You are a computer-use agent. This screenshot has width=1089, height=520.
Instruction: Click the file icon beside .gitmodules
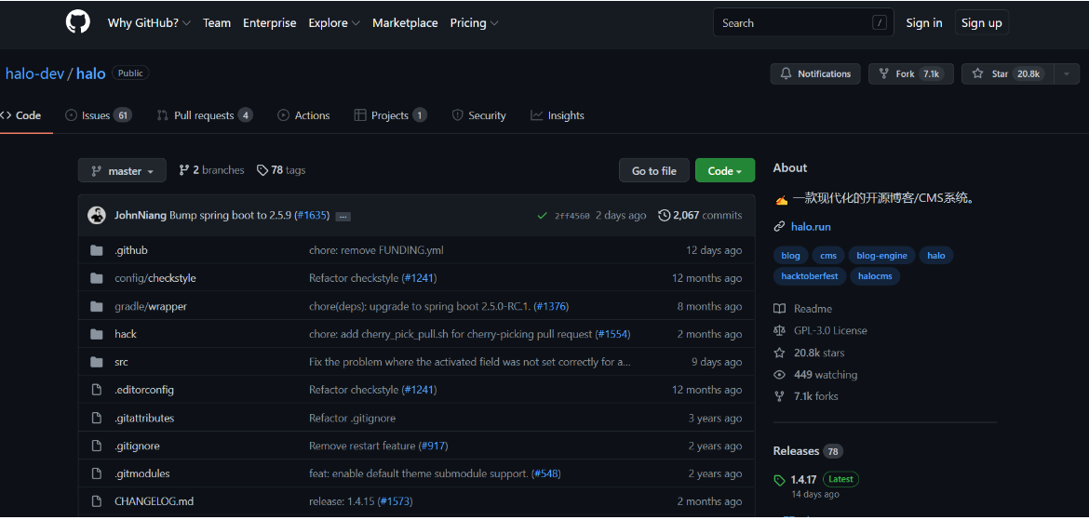coord(97,473)
